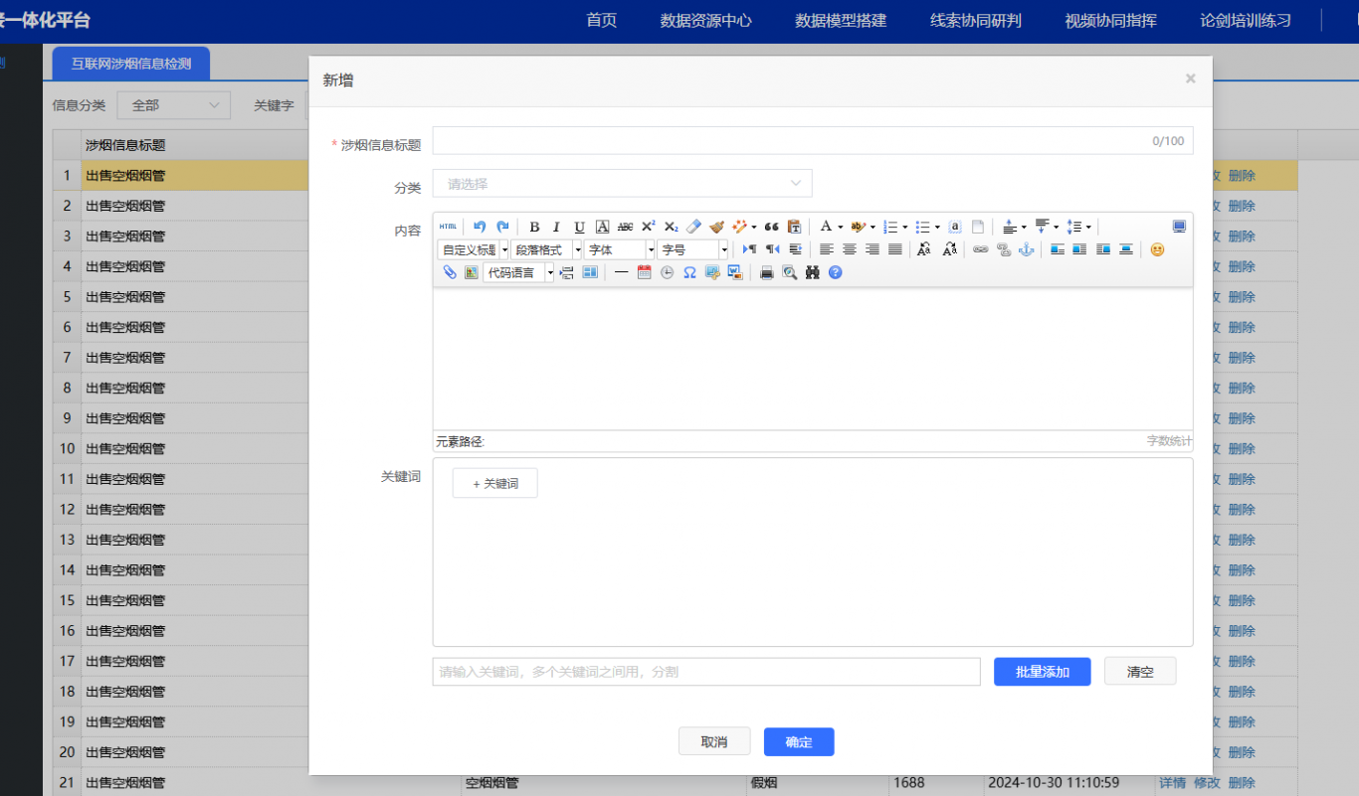The height and width of the screenshot is (796, 1359).
Task: Select the format painter brush
Action: [x=716, y=227]
